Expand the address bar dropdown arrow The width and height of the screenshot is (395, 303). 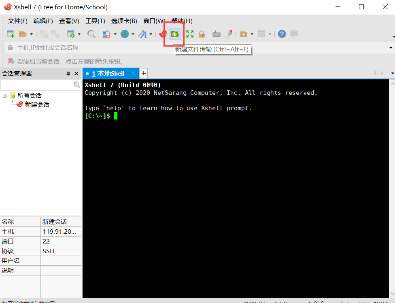click(x=391, y=48)
